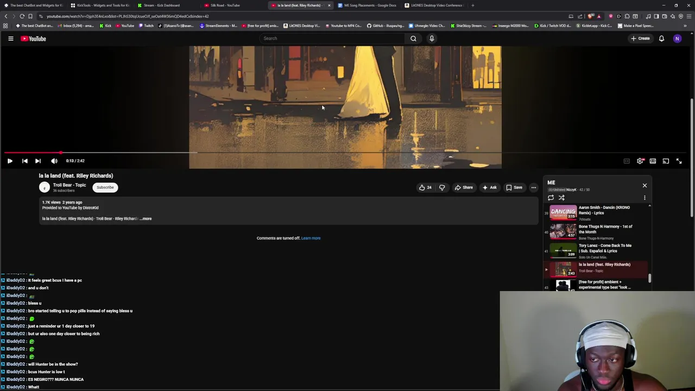This screenshot has height=391, width=695.
Task: Open the Kicklet.app bookmark
Action: pos(594,26)
